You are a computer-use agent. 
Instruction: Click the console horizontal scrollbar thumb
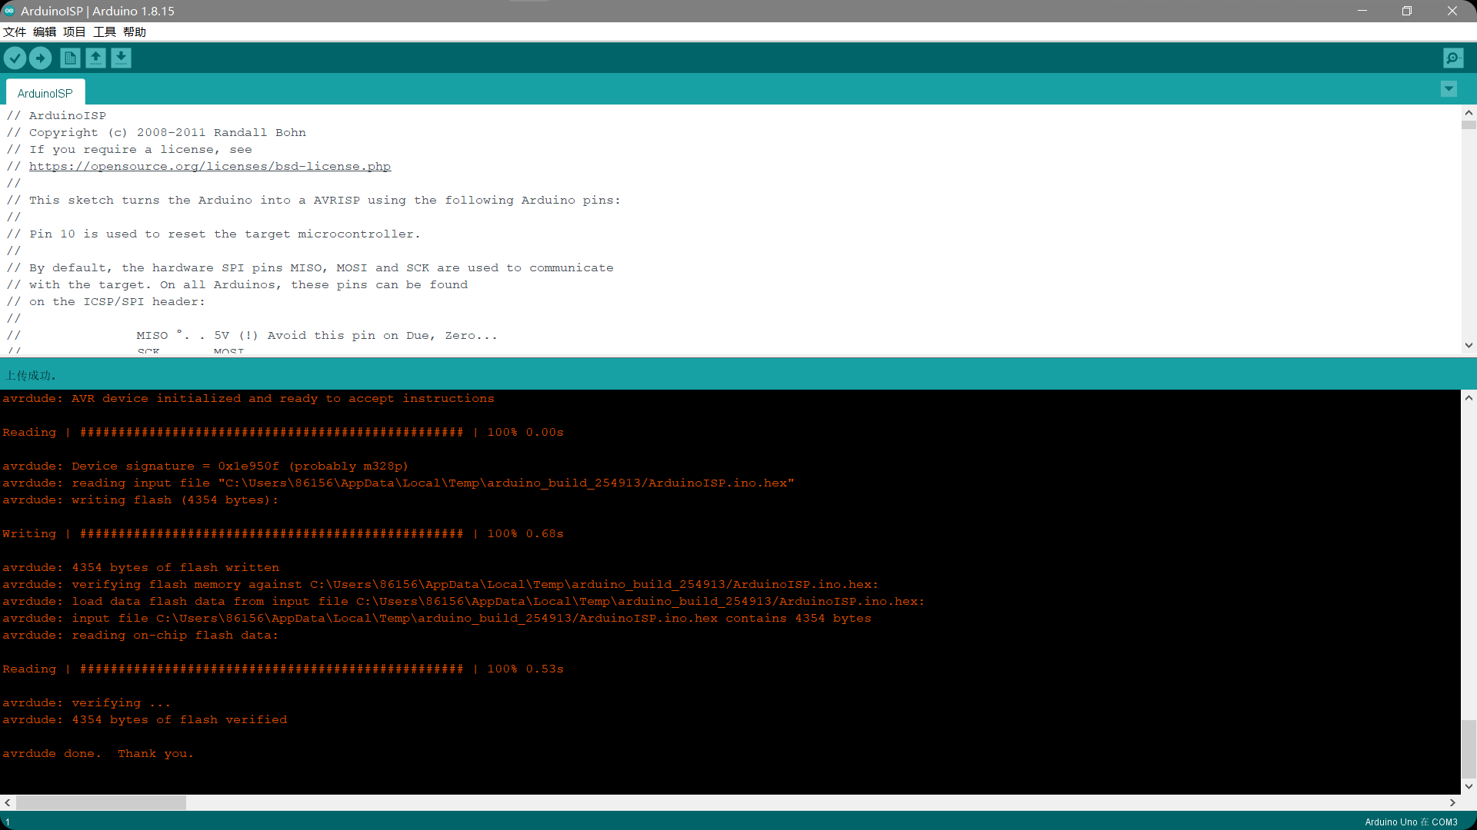pos(101,802)
